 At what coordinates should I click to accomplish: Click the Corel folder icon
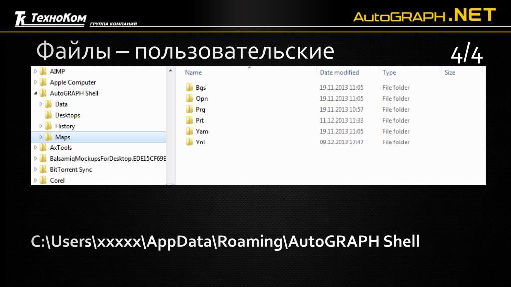[x=43, y=180]
